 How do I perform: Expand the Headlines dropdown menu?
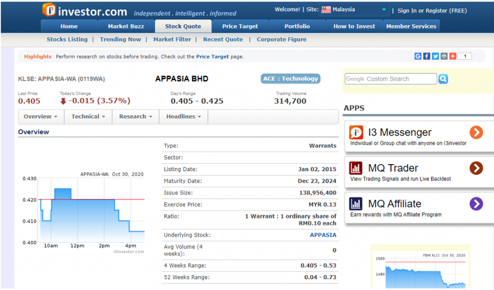pos(183,117)
